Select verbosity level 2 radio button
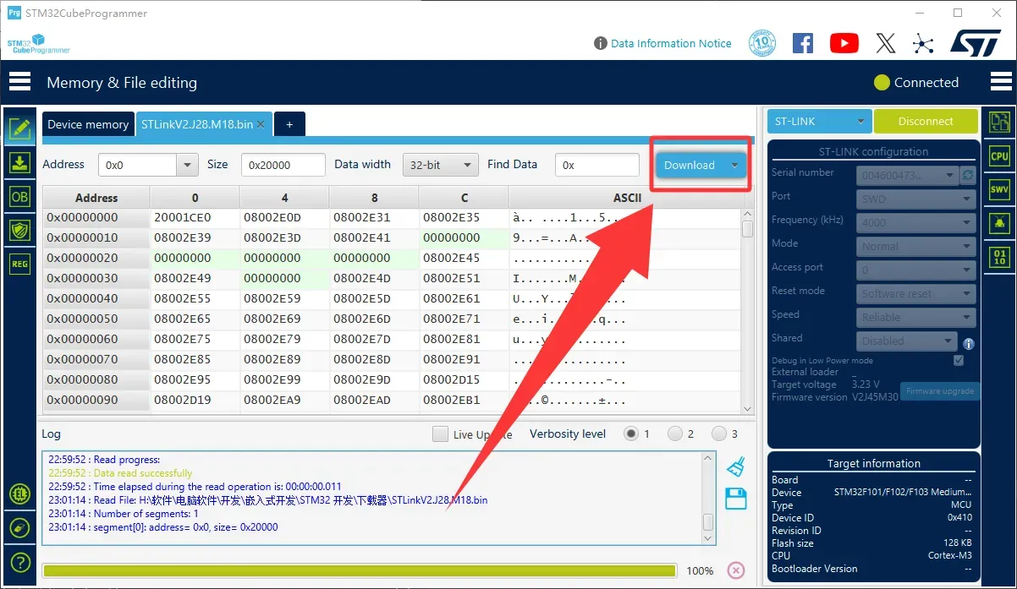This screenshot has width=1017, height=589. (x=675, y=434)
